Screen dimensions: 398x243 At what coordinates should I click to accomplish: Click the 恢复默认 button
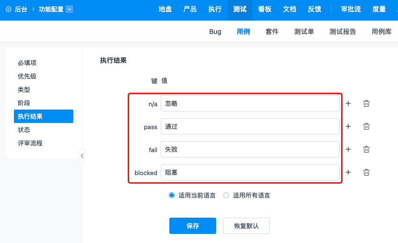[246, 226]
